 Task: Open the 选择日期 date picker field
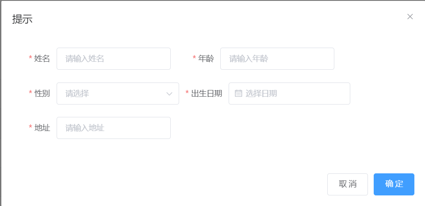290,94
